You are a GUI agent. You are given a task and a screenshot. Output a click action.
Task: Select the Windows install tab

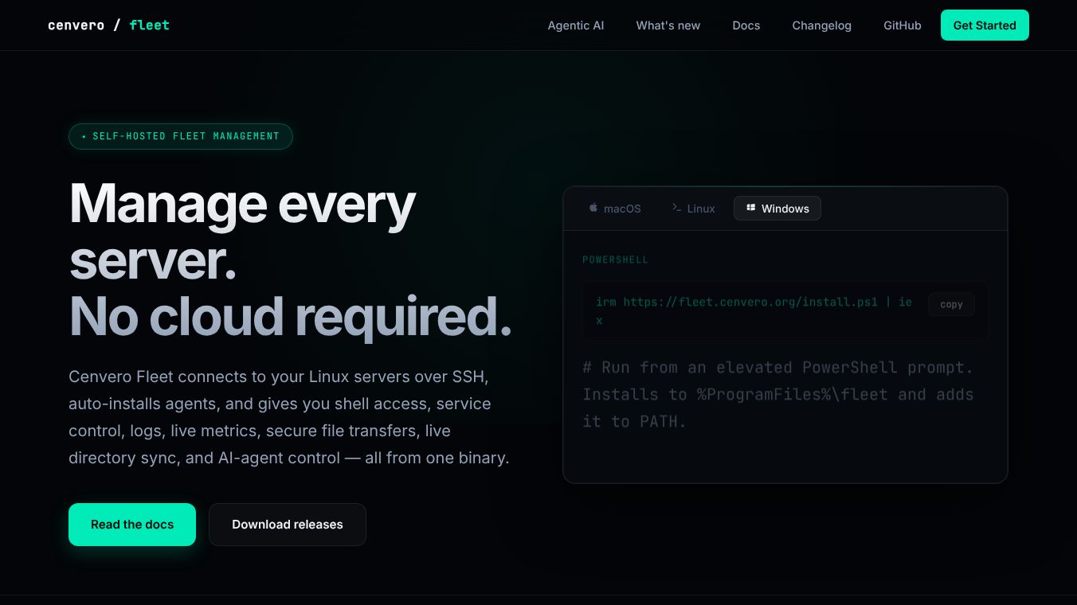777,209
